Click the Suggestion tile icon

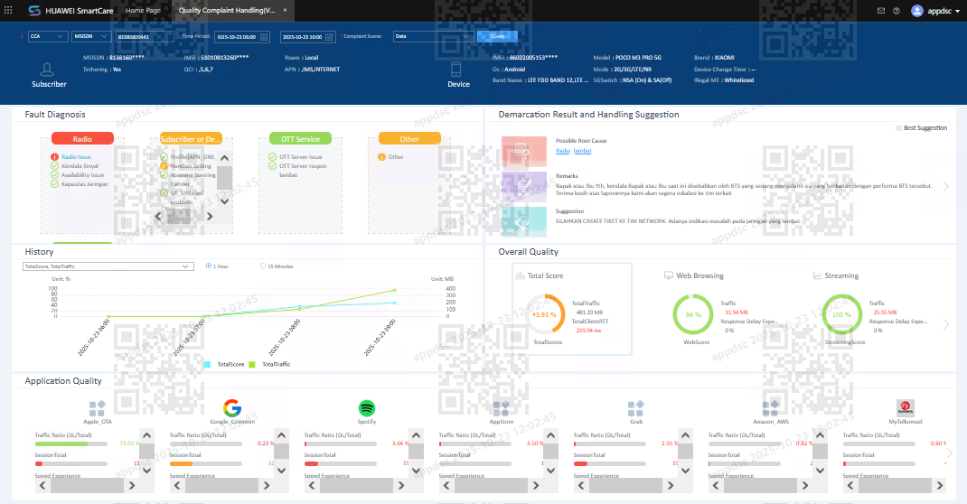(523, 222)
